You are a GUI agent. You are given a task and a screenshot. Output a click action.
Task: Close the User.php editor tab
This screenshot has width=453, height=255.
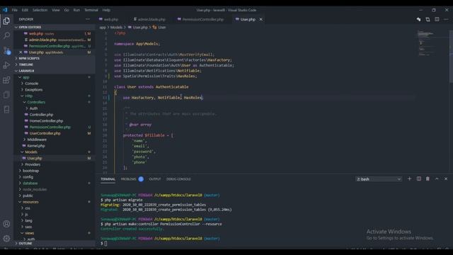pos(261,19)
